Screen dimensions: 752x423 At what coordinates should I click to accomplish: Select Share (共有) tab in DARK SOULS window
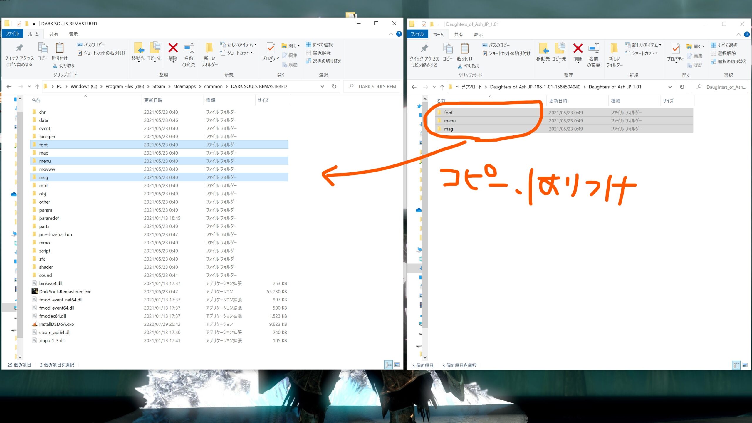click(53, 34)
